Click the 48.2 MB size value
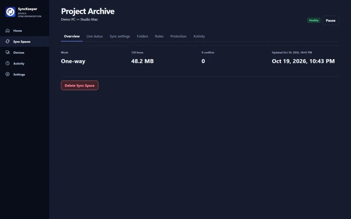Image resolution: width=351 pixels, height=219 pixels. [143, 61]
